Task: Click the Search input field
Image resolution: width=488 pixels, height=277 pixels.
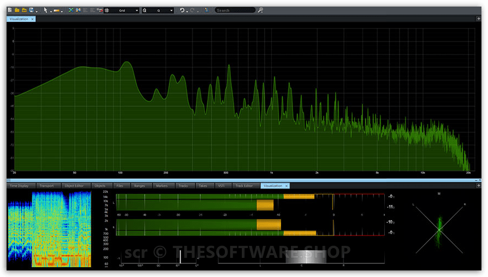Action: point(235,10)
